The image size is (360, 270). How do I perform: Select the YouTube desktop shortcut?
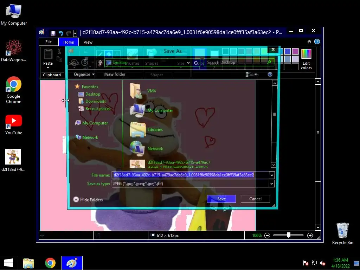14,125
